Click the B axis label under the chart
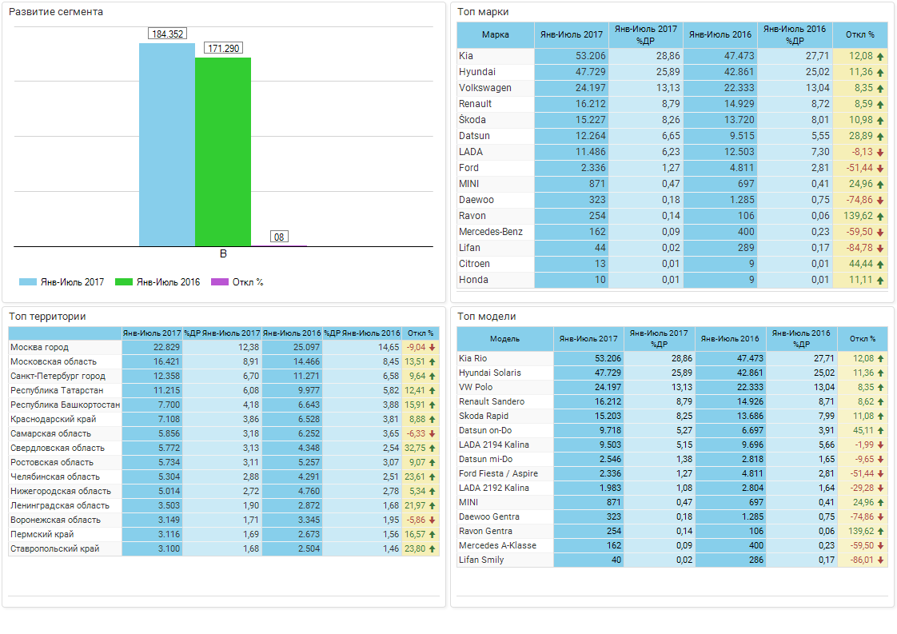 [223, 253]
